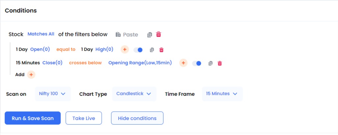Click plus icon on Open equal High filter

pos(125,49)
